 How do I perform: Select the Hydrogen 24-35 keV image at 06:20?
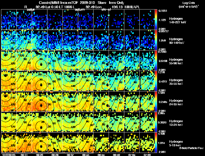(39, 101)
